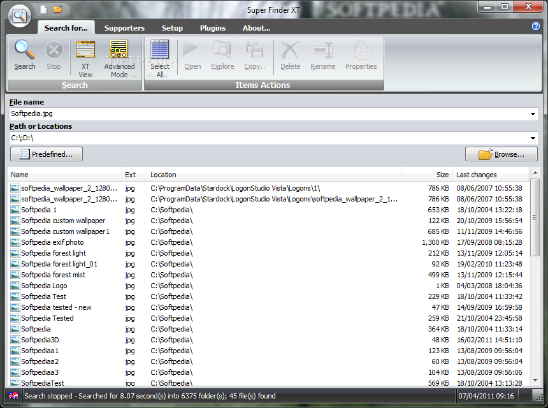This screenshot has width=548, height=408.
Task: Open the Supporters tab
Action: 124,28
